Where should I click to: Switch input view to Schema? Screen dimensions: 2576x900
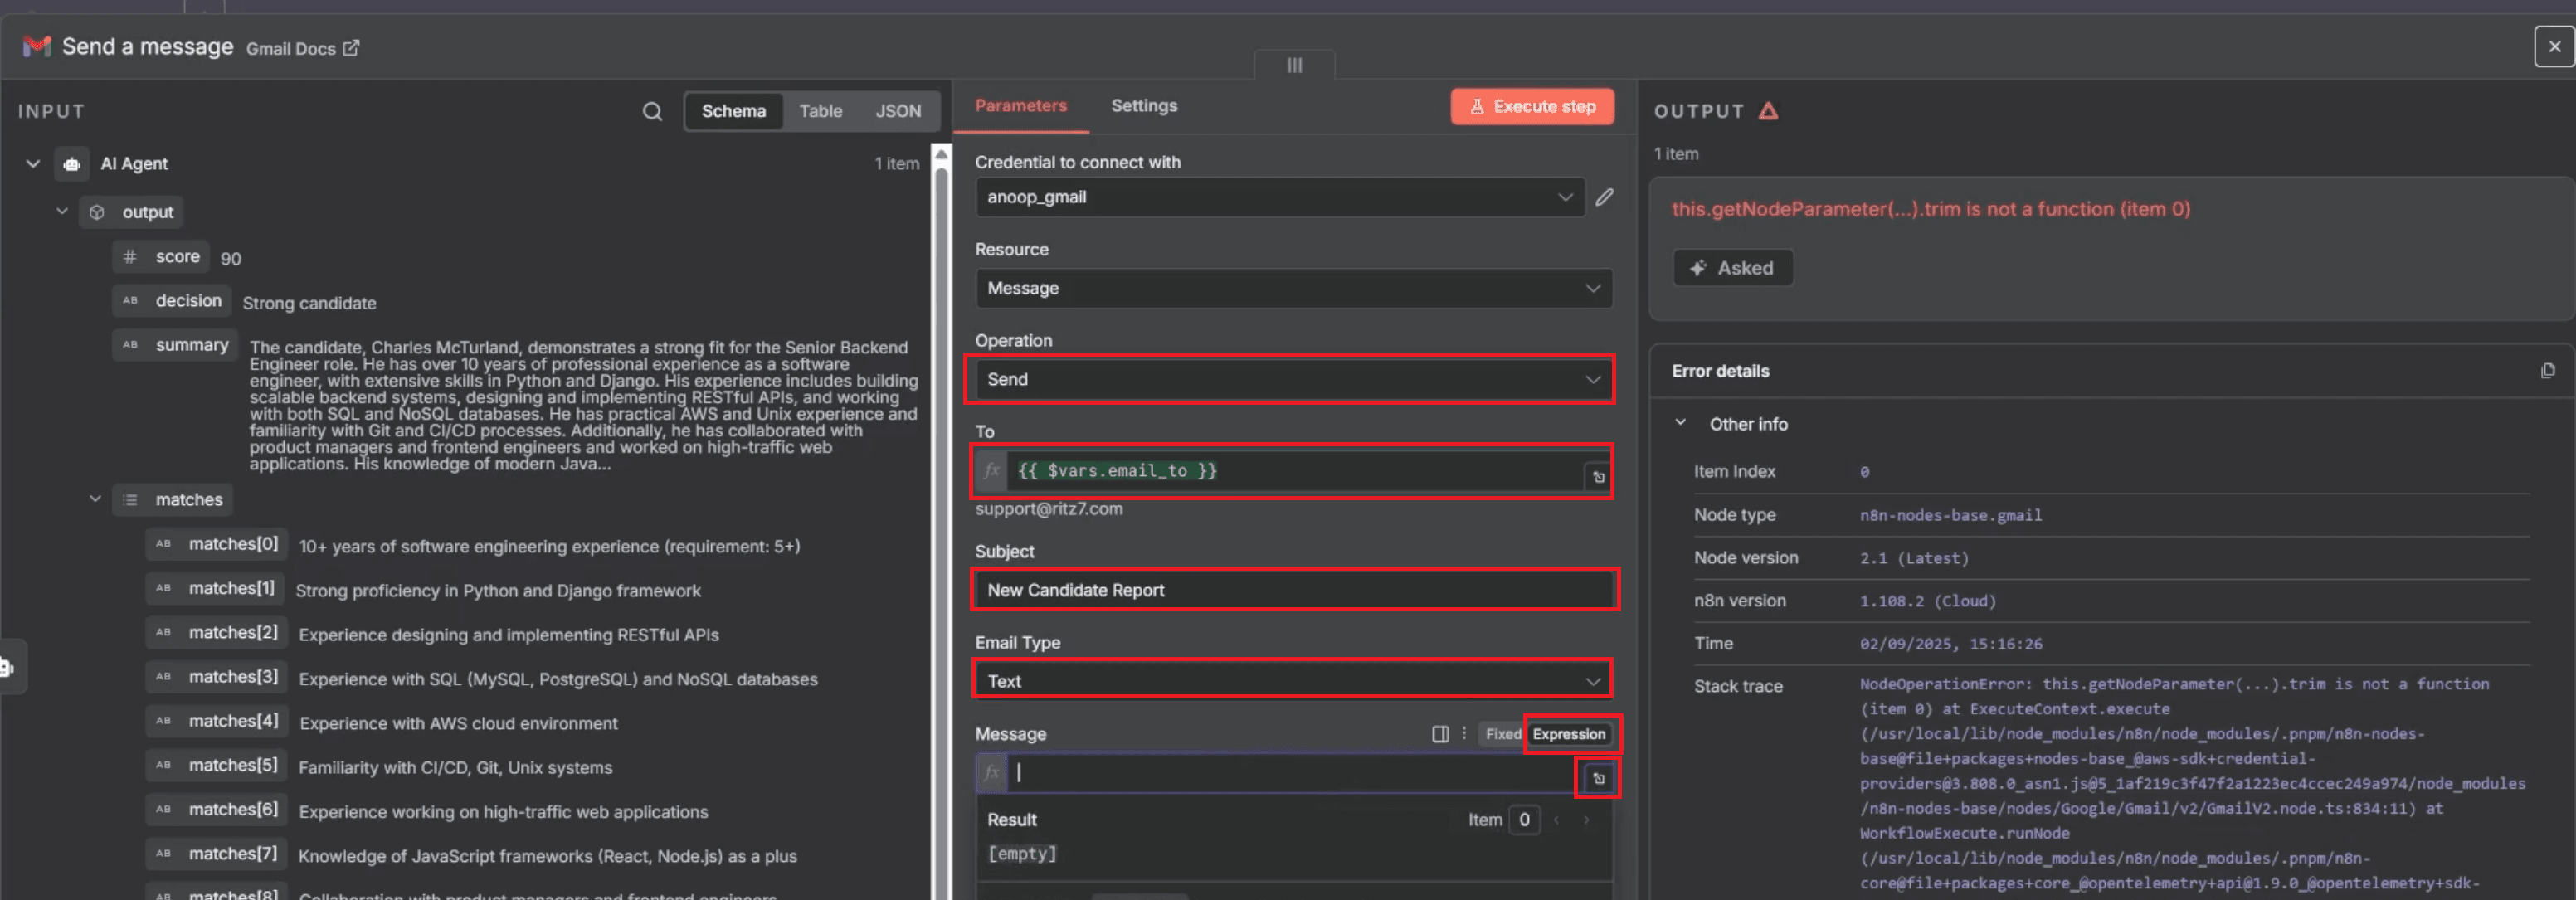(x=733, y=111)
